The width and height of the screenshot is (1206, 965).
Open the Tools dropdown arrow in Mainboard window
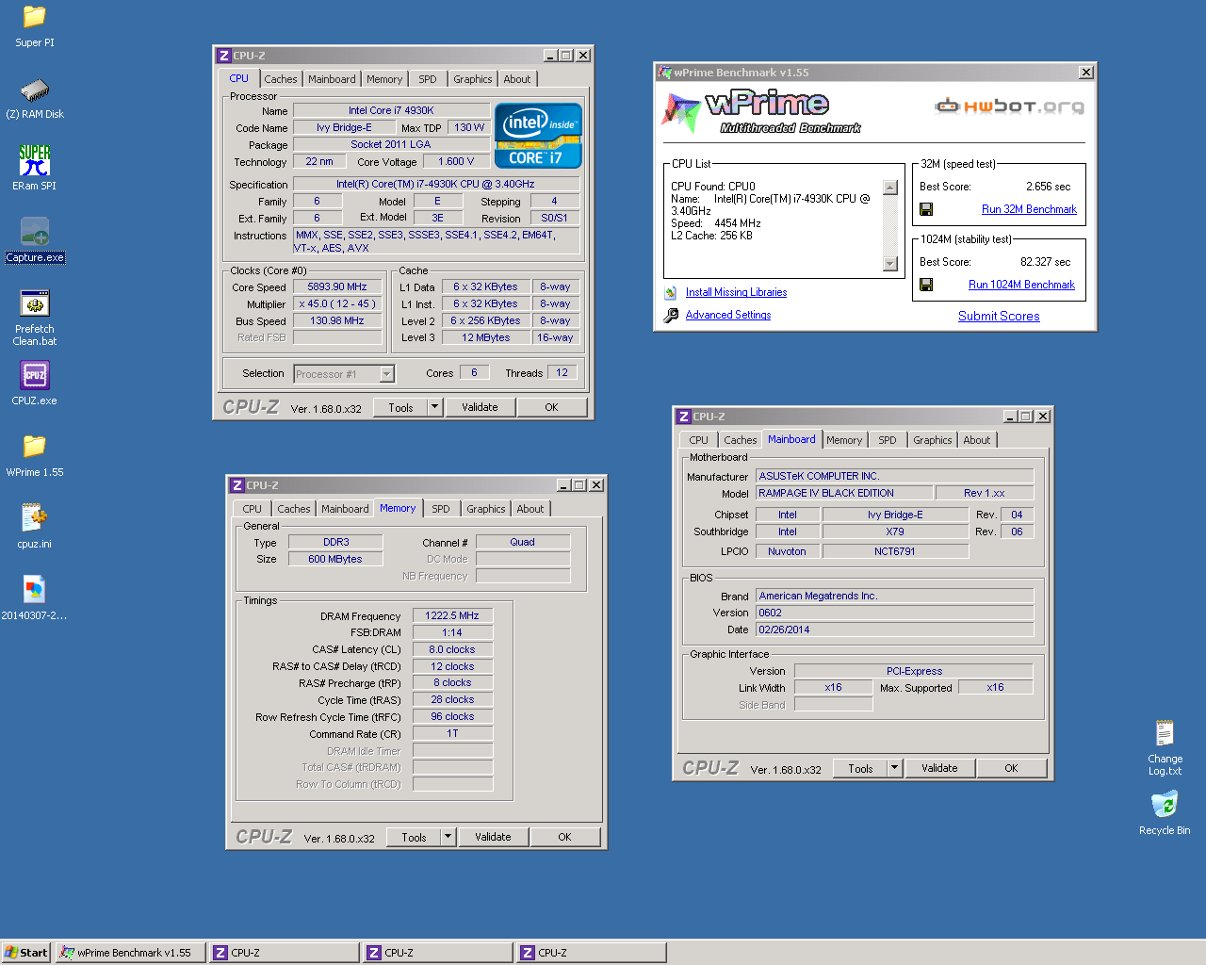coord(895,768)
